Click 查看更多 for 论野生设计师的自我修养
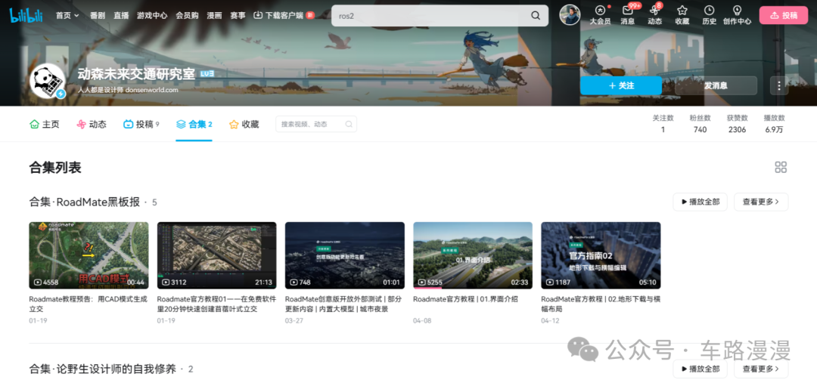 coord(761,369)
